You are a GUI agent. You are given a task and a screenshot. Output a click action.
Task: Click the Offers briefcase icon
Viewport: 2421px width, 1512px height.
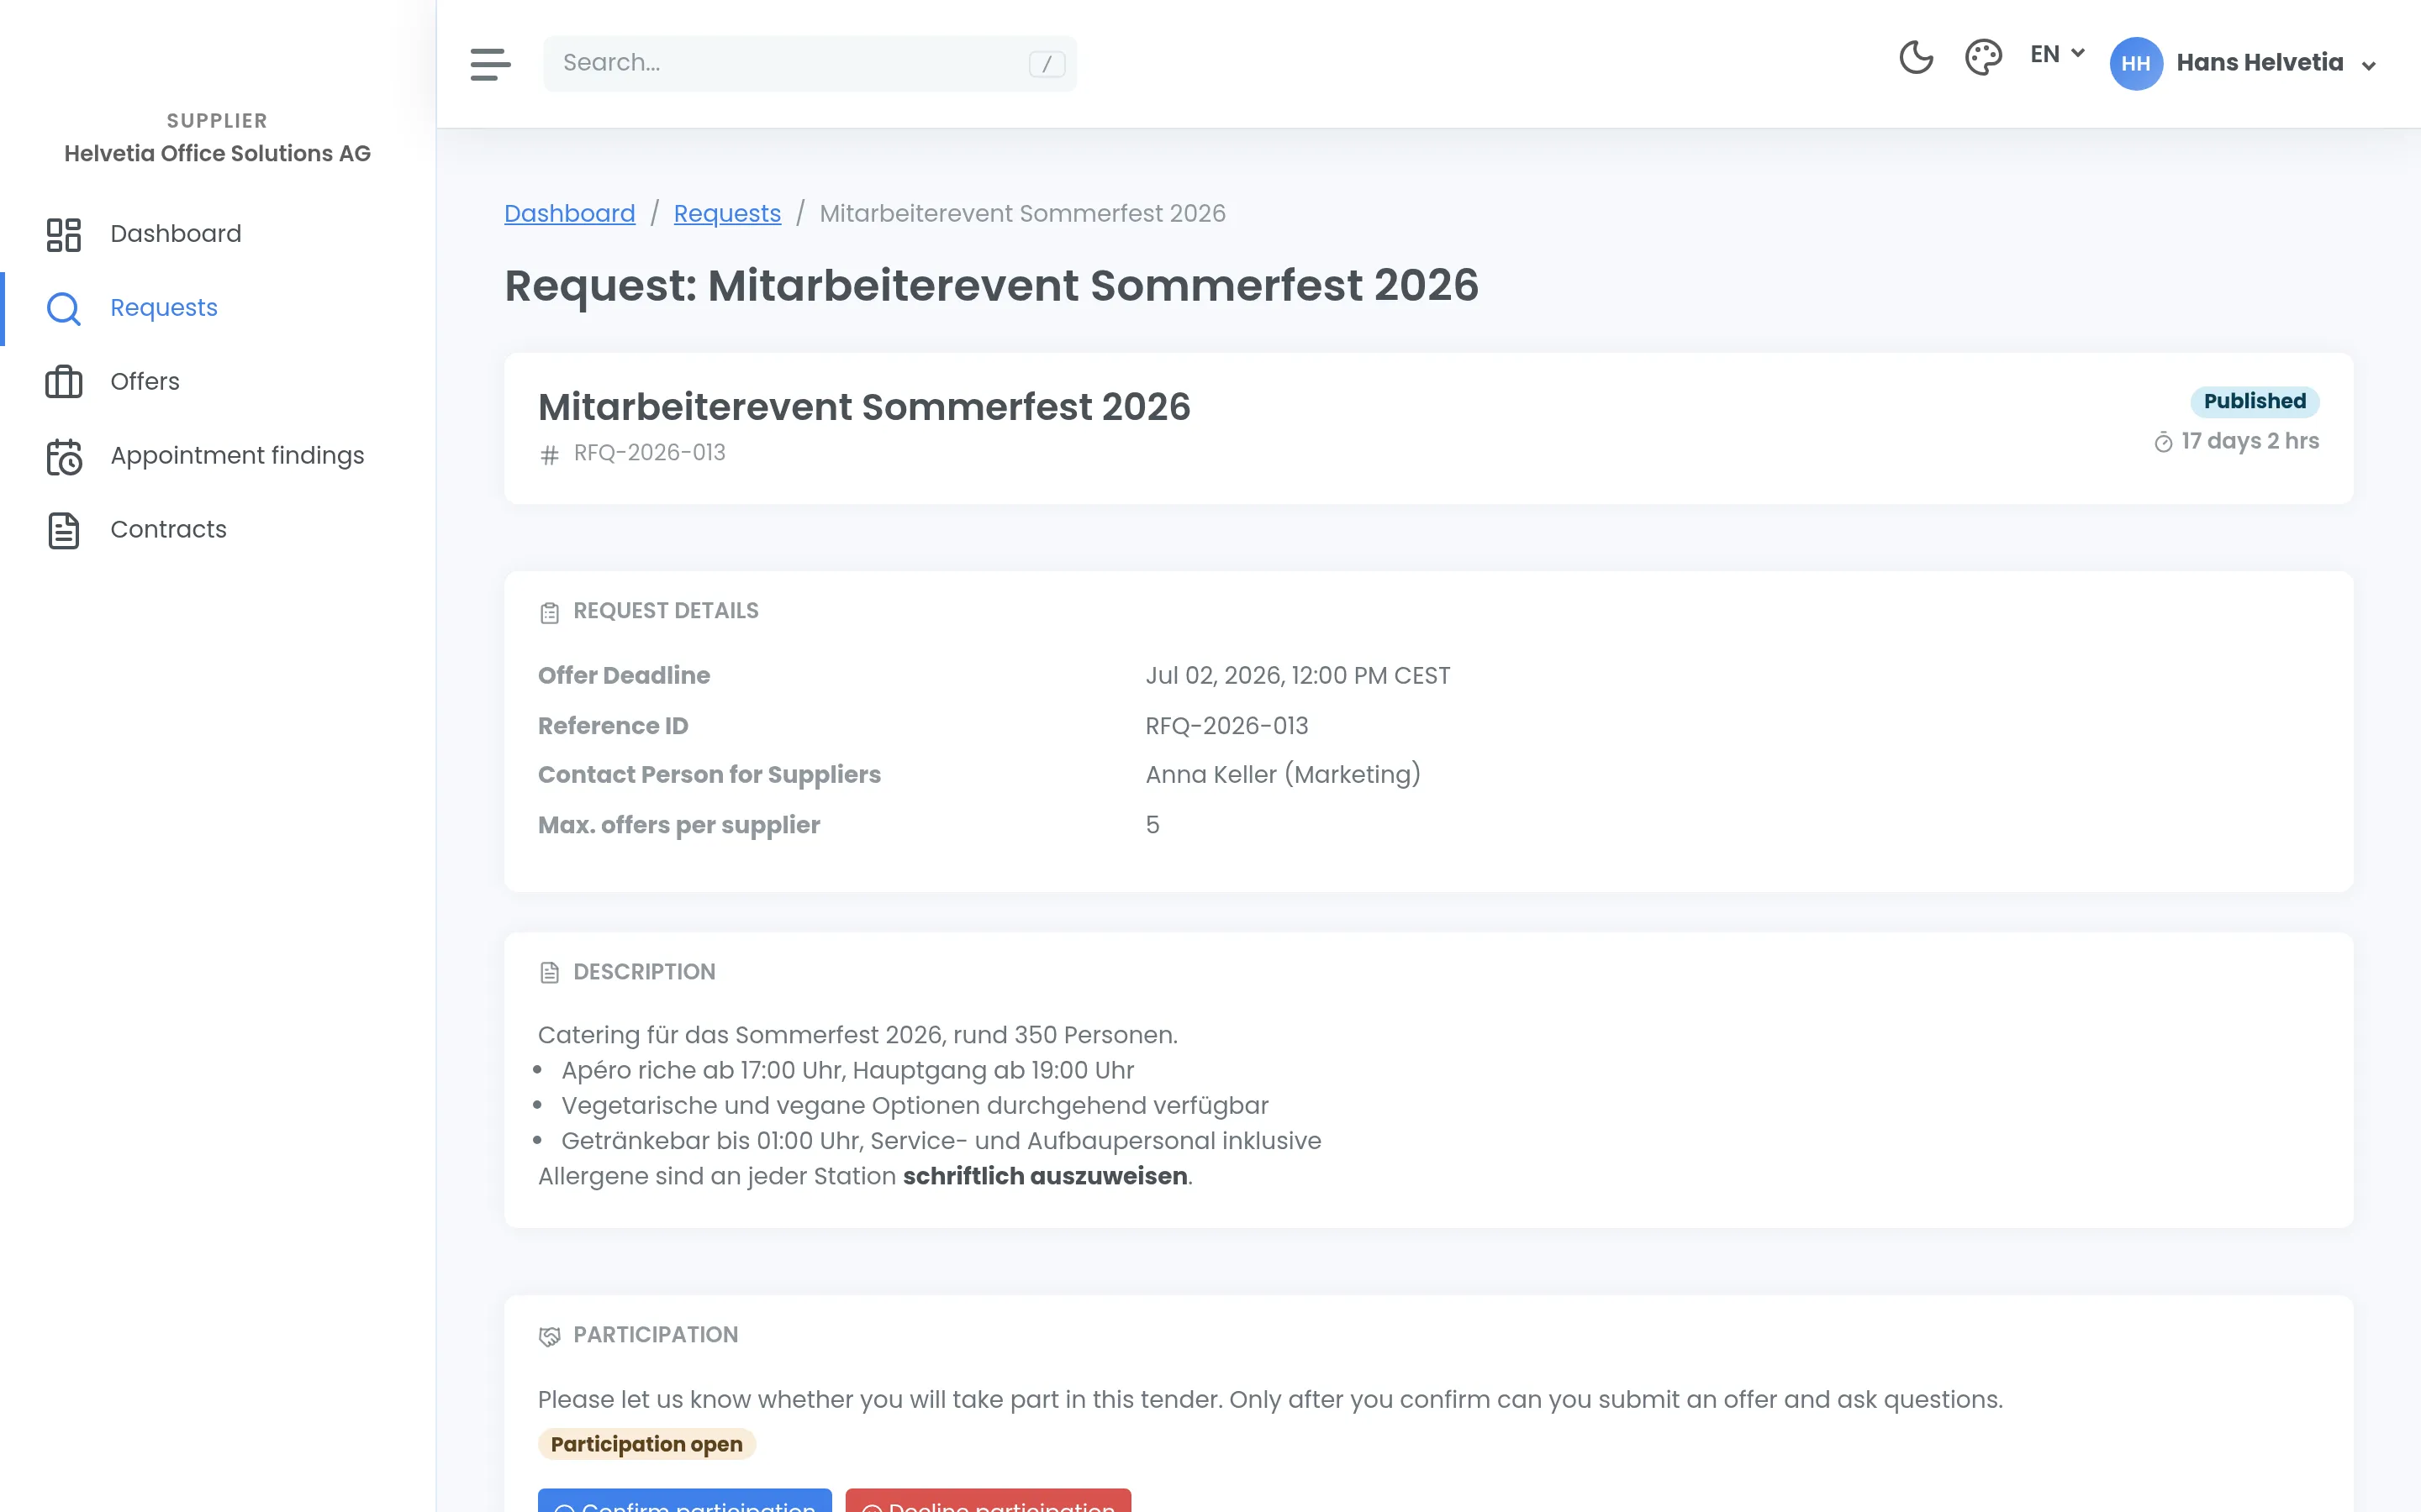click(64, 382)
